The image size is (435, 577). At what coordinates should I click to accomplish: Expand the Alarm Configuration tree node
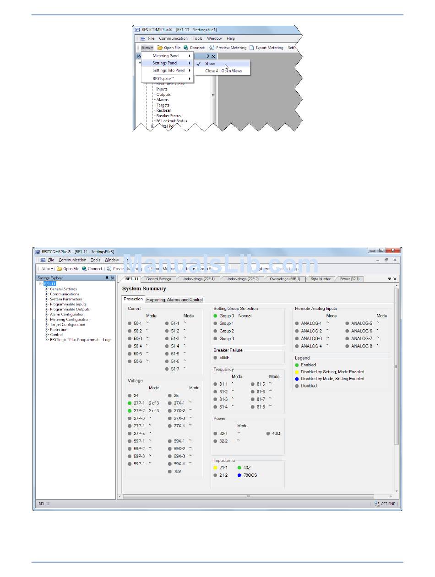coord(46,314)
